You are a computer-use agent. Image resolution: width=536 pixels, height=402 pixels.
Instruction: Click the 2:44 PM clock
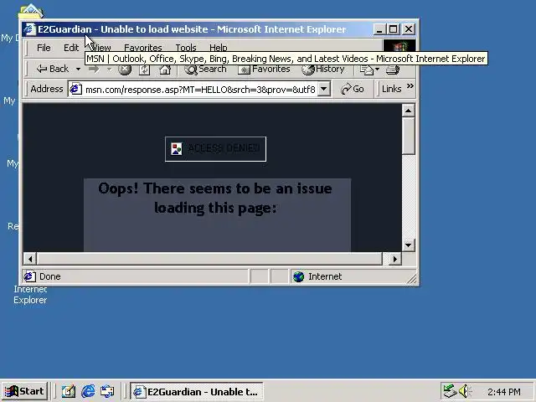[x=504, y=392]
